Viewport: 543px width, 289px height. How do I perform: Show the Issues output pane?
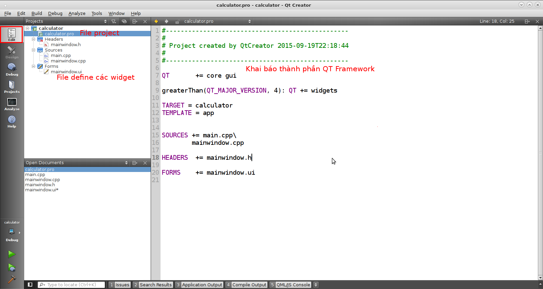(119, 285)
